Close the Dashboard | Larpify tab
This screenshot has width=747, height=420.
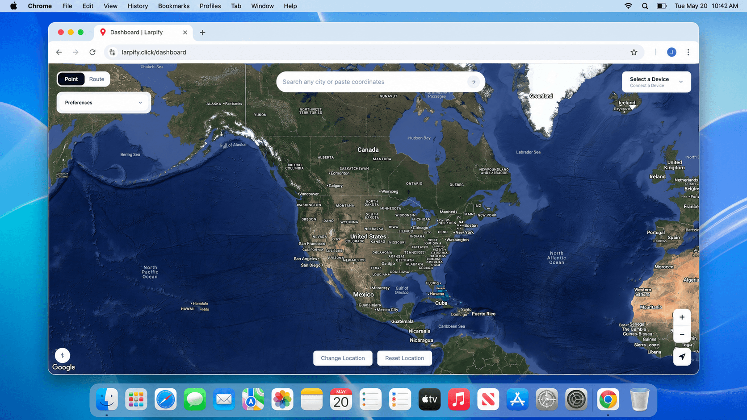point(185,32)
